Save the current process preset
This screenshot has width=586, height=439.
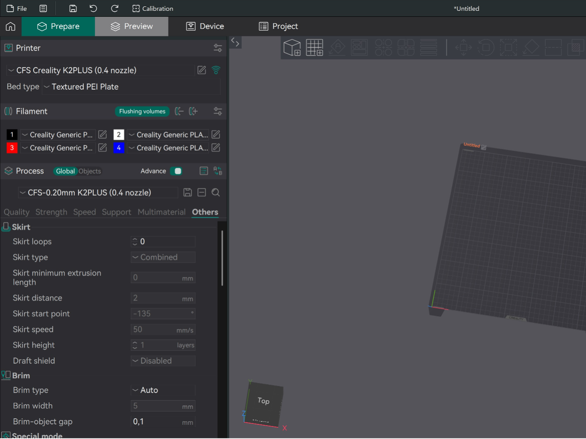[x=187, y=192]
